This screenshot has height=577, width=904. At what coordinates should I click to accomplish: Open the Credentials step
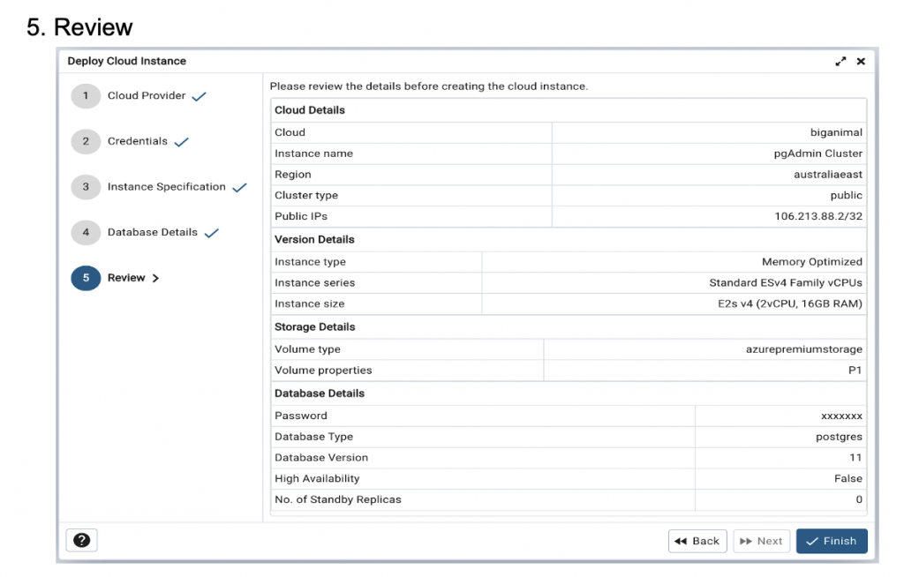pos(138,141)
